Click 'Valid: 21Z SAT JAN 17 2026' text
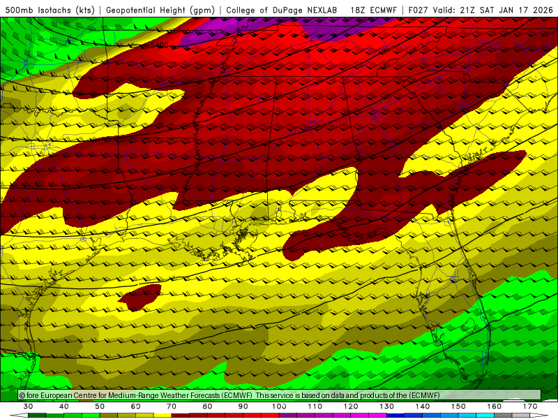Image resolution: width=558 pixels, height=419 pixels. click(x=493, y=10)
